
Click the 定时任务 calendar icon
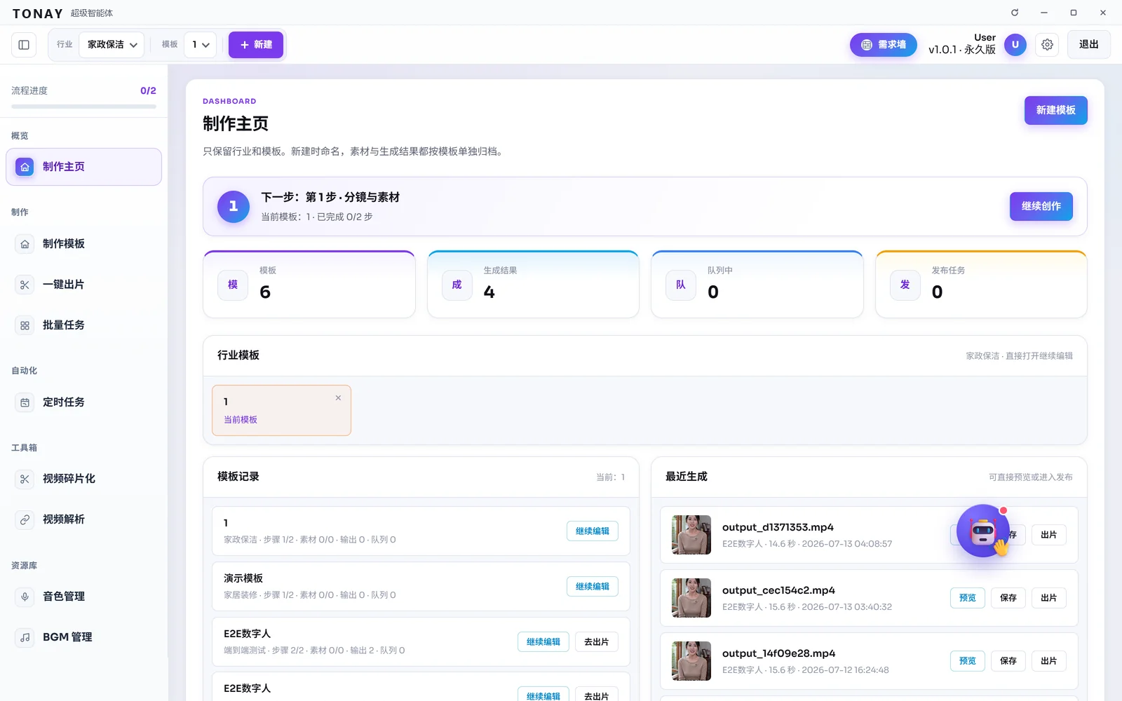click(25, 402)
